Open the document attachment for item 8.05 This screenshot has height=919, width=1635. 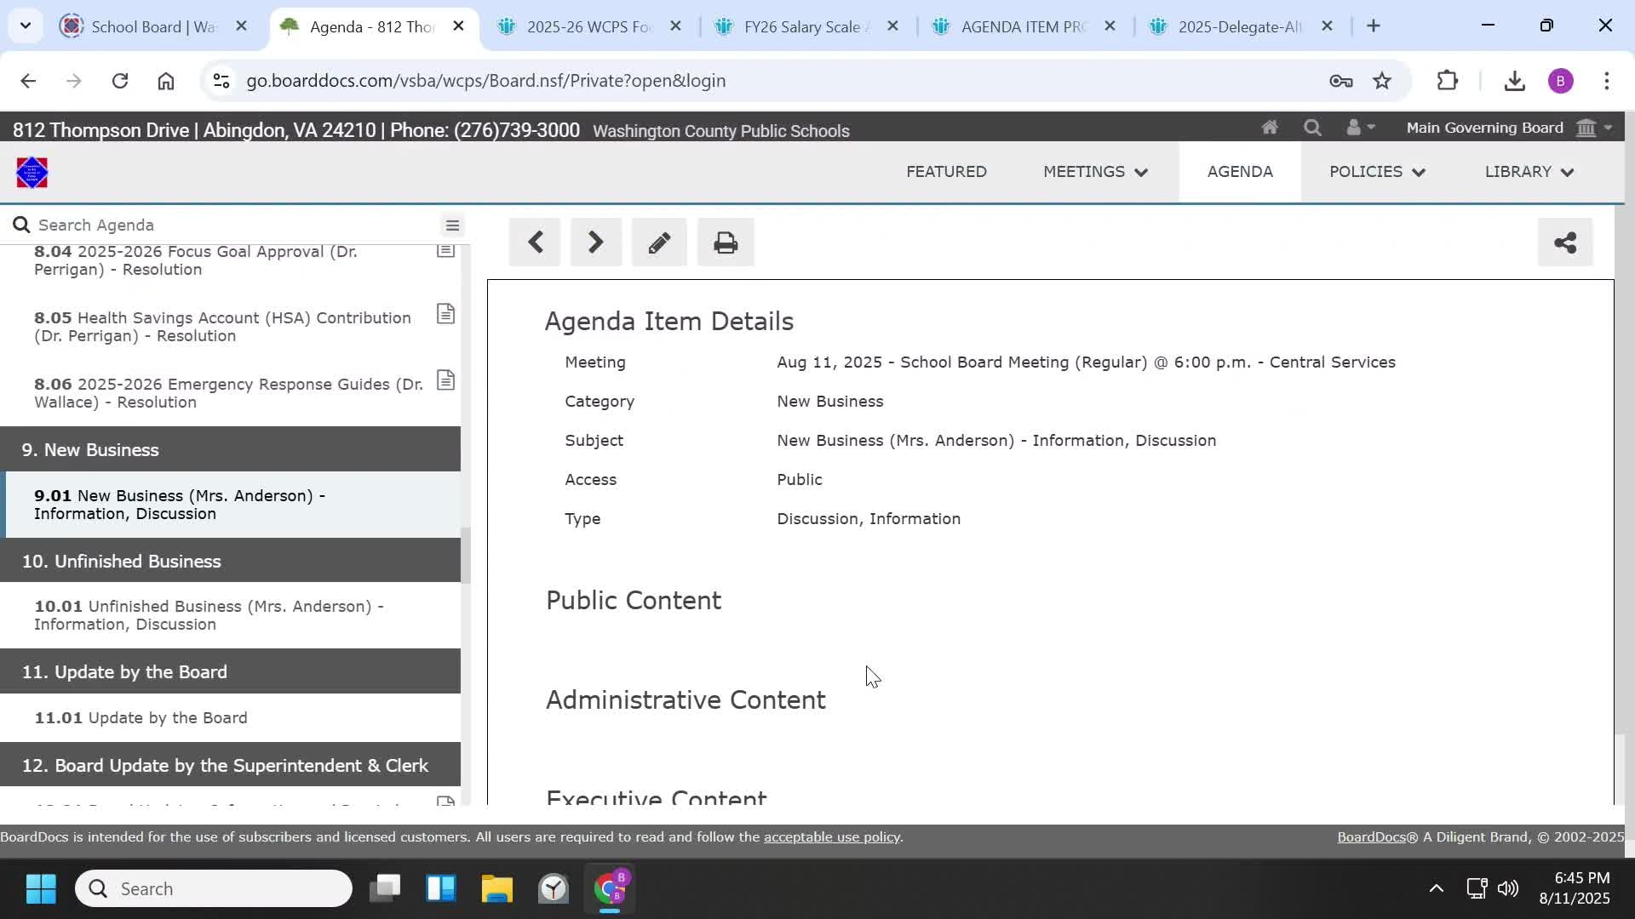click(x=445, y=313)
